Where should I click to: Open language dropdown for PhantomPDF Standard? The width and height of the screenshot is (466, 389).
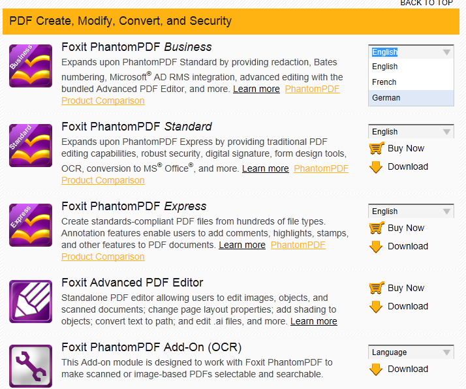411,132
